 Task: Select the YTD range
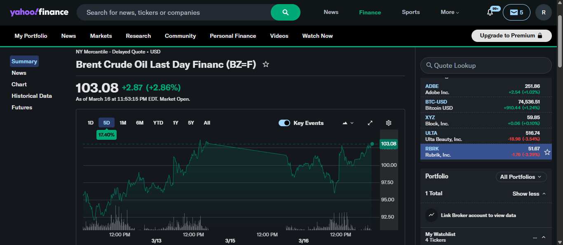(158, 122)
